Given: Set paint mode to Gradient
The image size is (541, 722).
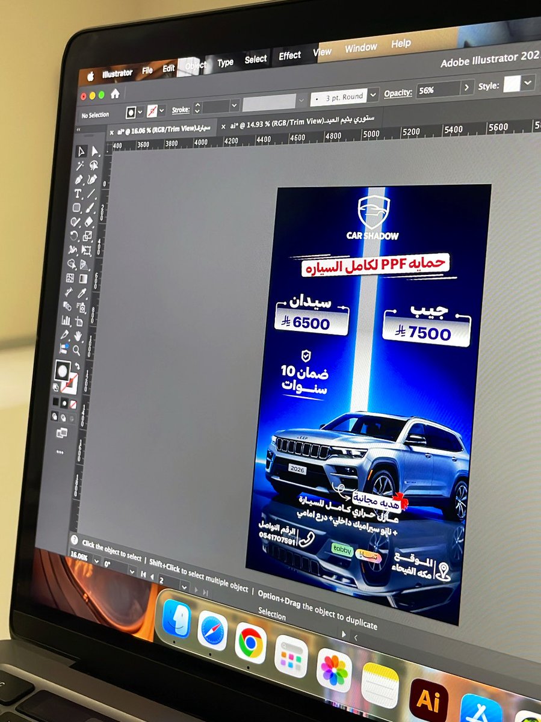Looking at the screenshot, I should coord(64,402).
